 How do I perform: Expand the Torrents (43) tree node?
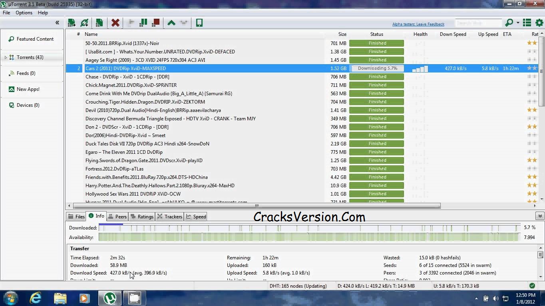click(6, 57)
